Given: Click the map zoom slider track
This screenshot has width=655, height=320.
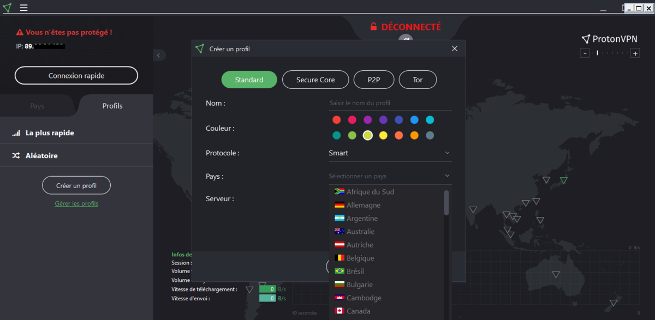Looking at the screenshot, I should [610, 53].
